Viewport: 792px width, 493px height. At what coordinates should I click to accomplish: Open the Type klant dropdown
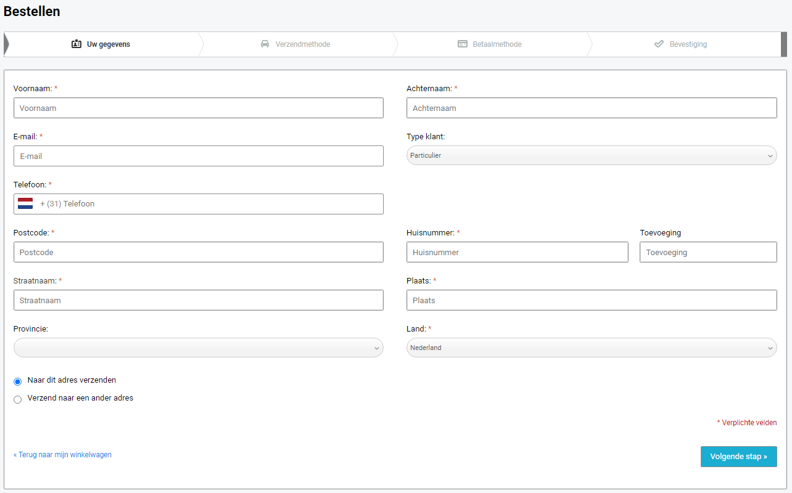(591, 156)
